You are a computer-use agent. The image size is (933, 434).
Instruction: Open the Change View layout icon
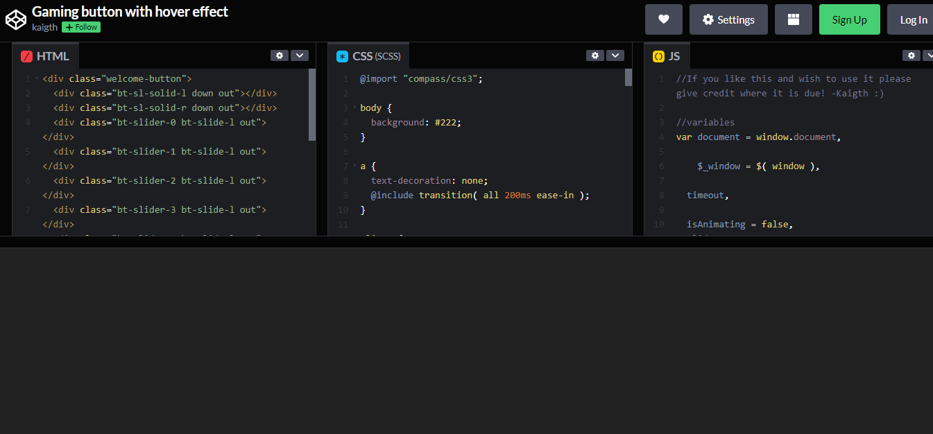click(793, 19)
